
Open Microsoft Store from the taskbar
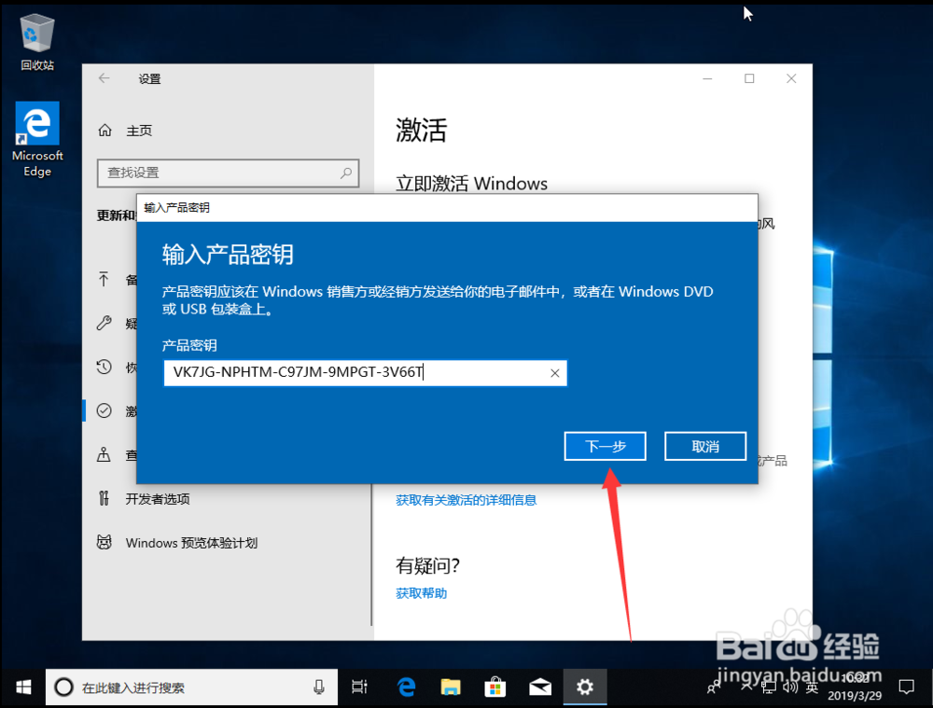pyautogui.click(x=495, y=687)
